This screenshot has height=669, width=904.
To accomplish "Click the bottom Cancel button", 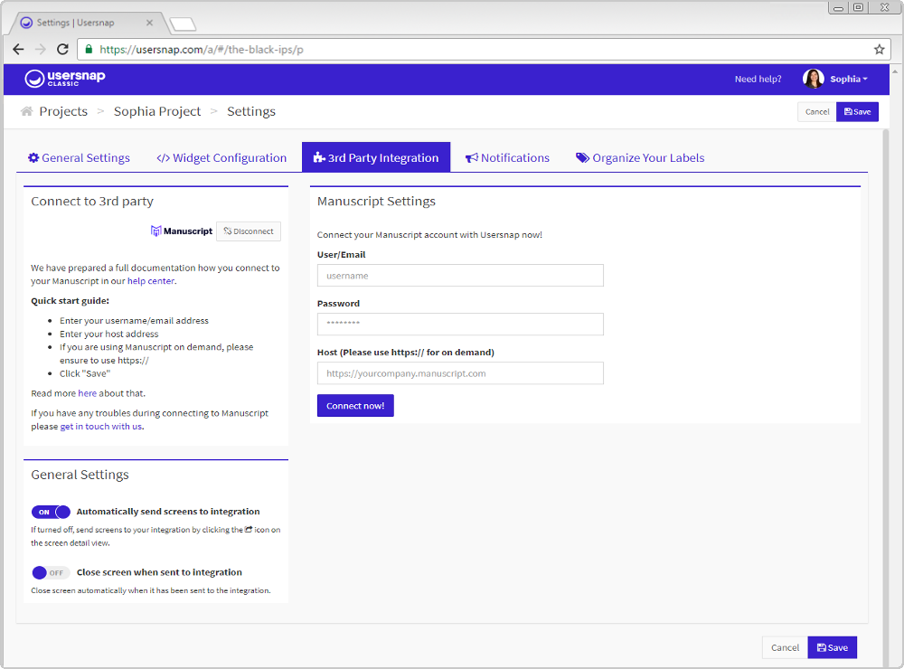I will (x=785, y=647).
